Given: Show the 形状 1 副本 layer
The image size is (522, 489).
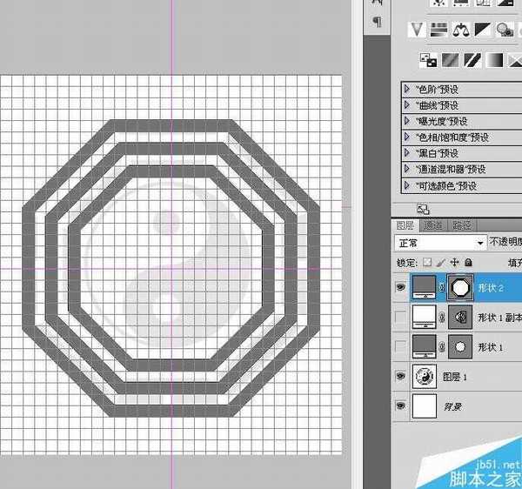Looking at the screenshot, I should 400,318.
